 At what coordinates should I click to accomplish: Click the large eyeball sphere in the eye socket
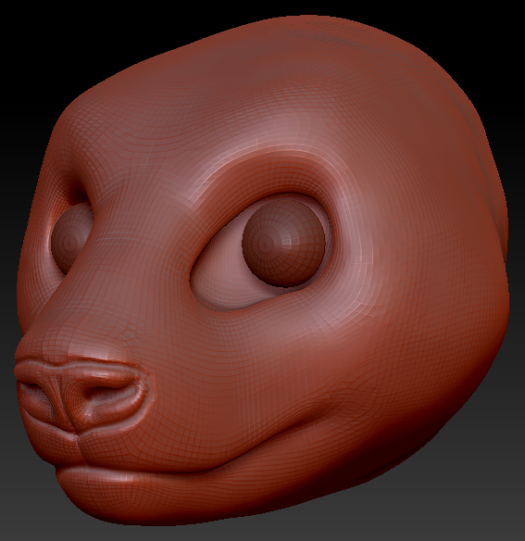[284, 244]
